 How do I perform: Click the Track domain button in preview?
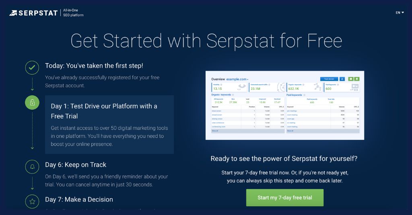(x=329, y=79)
